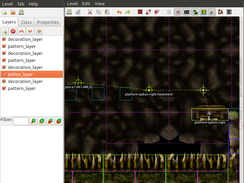
Task: Click the stacked cubes with red ban icon
Action: 59,121
